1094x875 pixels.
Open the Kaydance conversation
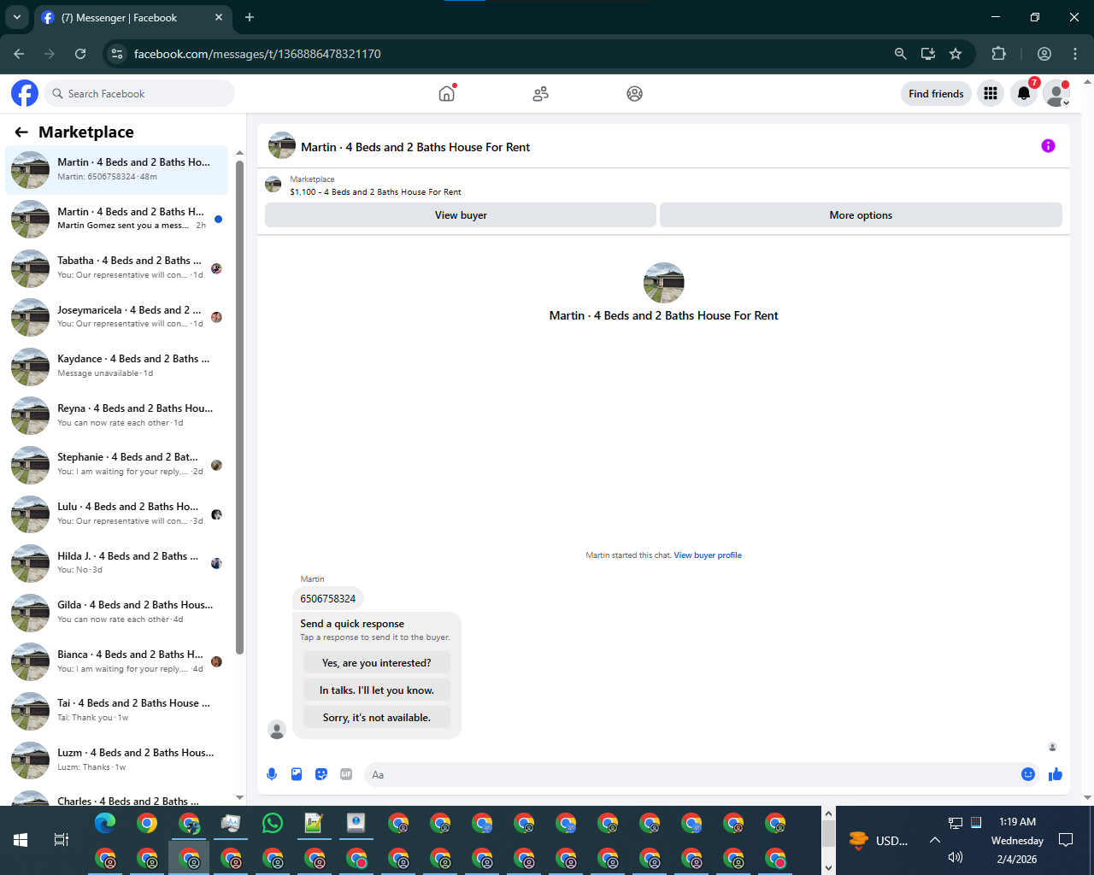click(117, 366)
